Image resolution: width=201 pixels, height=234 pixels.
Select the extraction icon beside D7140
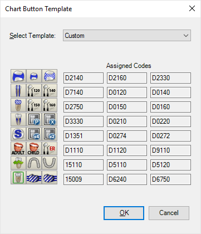pos(18,91)
